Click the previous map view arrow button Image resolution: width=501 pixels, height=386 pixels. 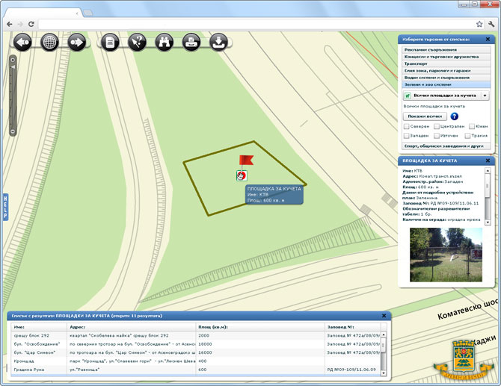22,42
